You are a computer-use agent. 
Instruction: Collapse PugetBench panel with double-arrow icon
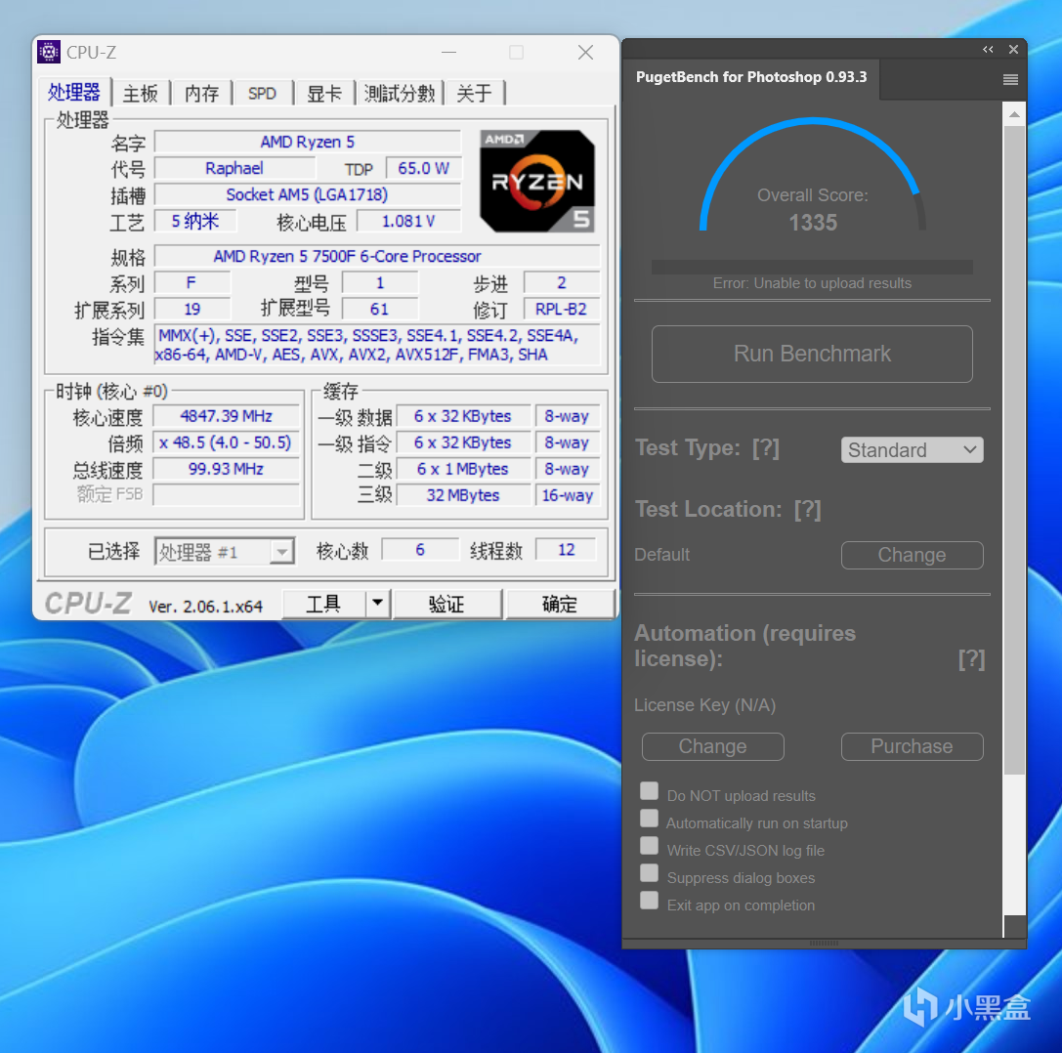tap(988, 50)
